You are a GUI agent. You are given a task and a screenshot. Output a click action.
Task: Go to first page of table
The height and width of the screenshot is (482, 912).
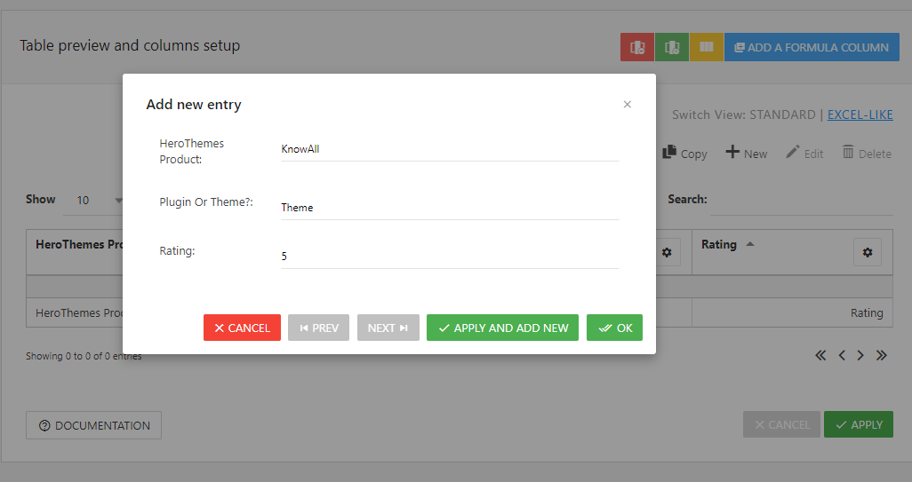click(820, 355)
